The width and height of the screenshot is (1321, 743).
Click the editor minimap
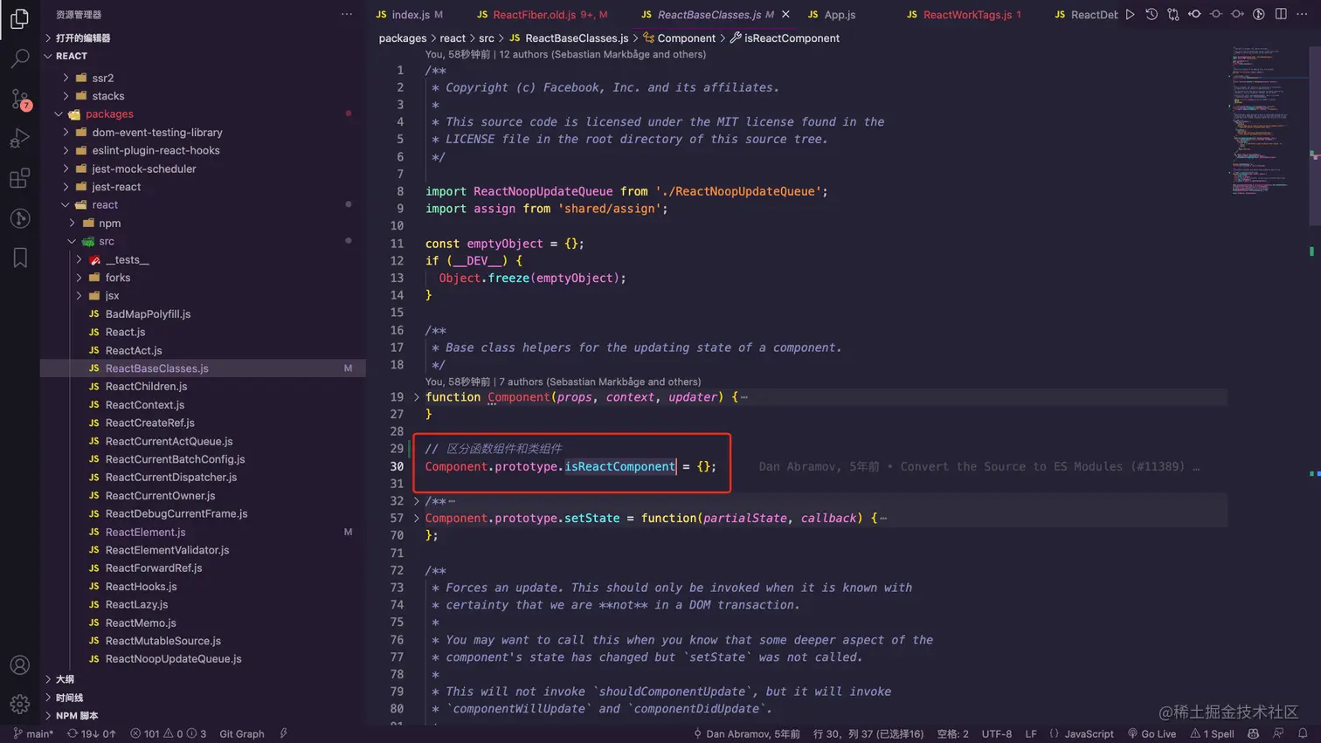(x=1268, y=122)
